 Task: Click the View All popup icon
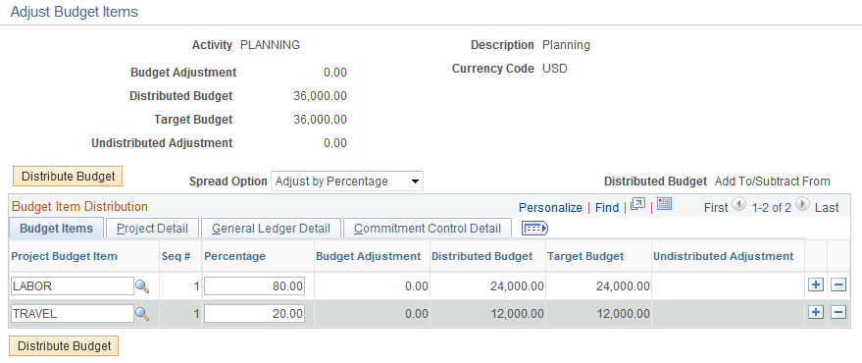coord(637,205)
